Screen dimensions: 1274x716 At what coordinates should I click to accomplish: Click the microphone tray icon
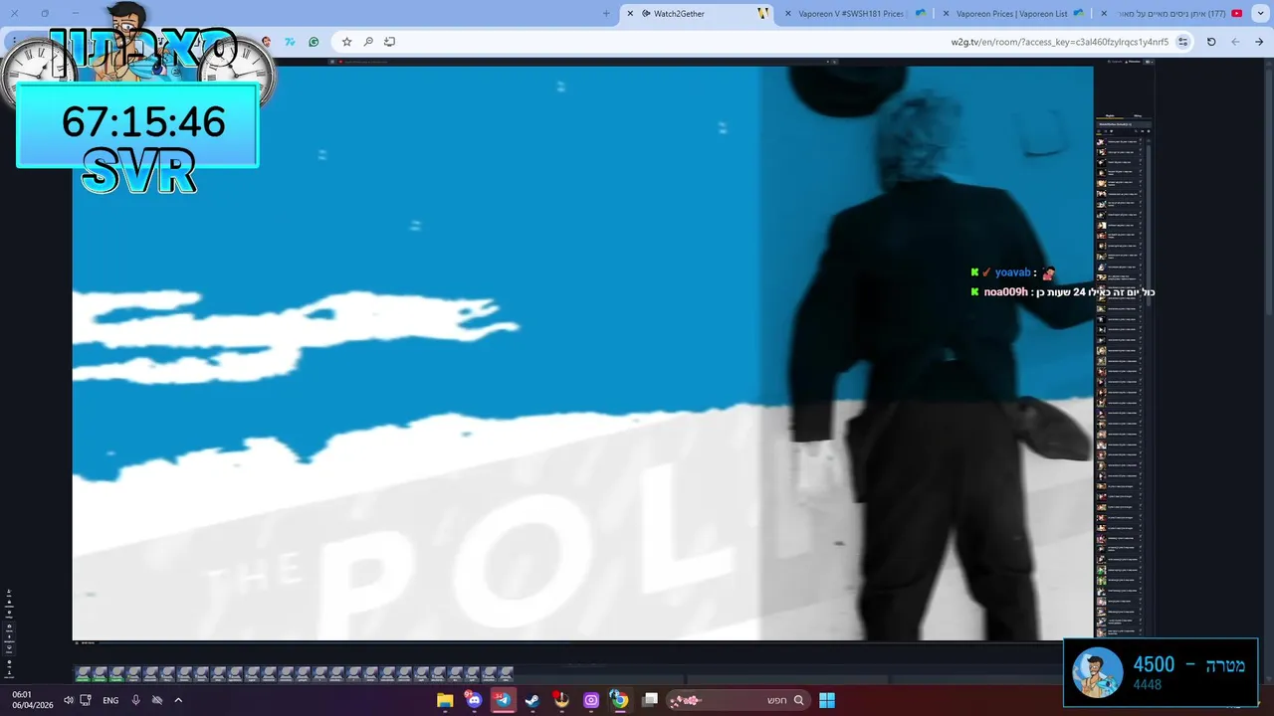click(x=135, y=700)
